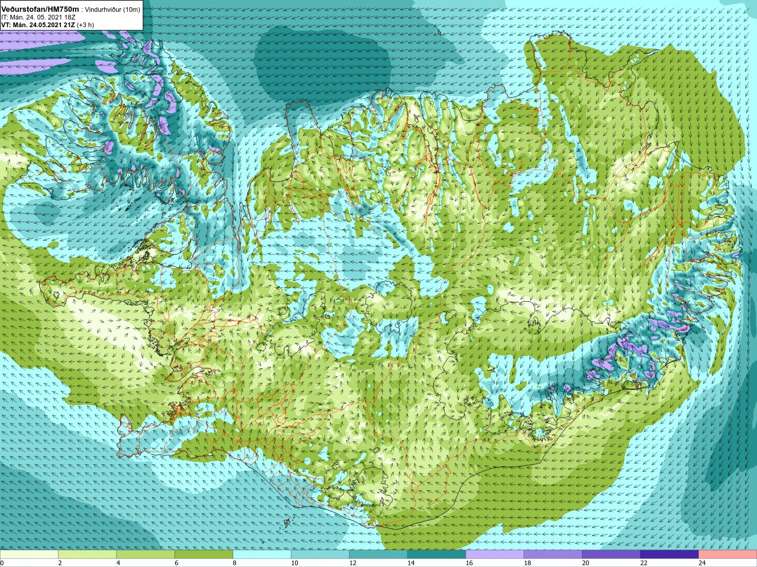Click the Veðurstofan/HM750m title text
Image resolution: width=757 pixels, height=567 pixels.
(40, 9)
